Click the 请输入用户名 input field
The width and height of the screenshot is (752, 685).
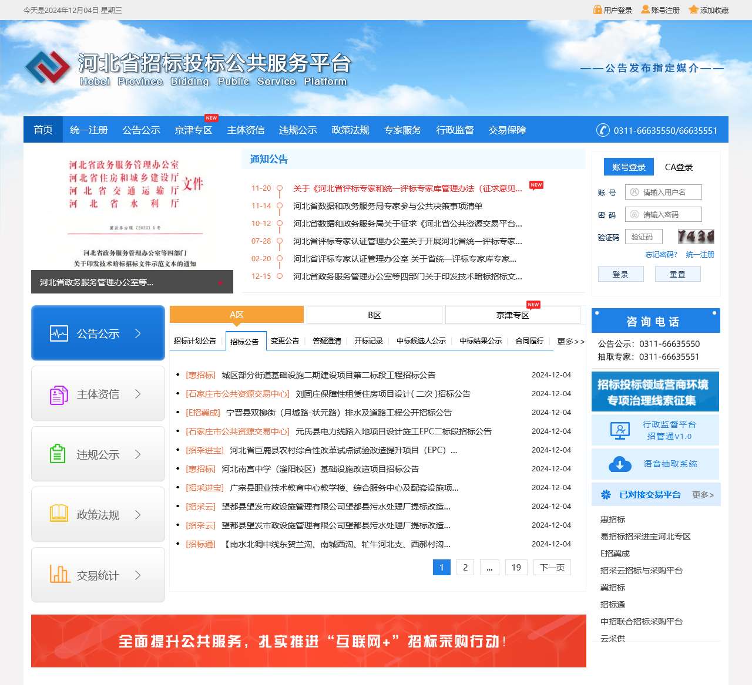pos(663,192)
